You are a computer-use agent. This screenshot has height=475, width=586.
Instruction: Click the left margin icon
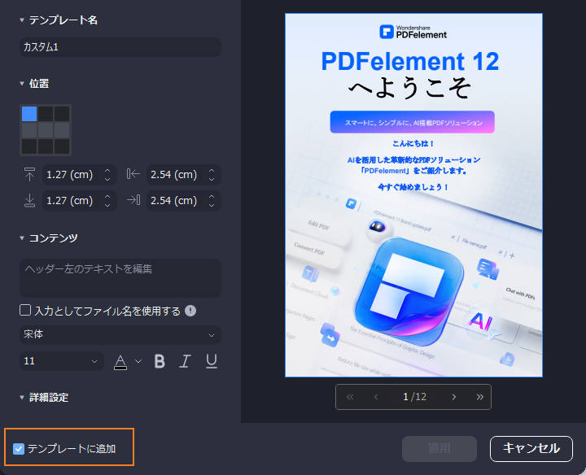click(133, 173)
